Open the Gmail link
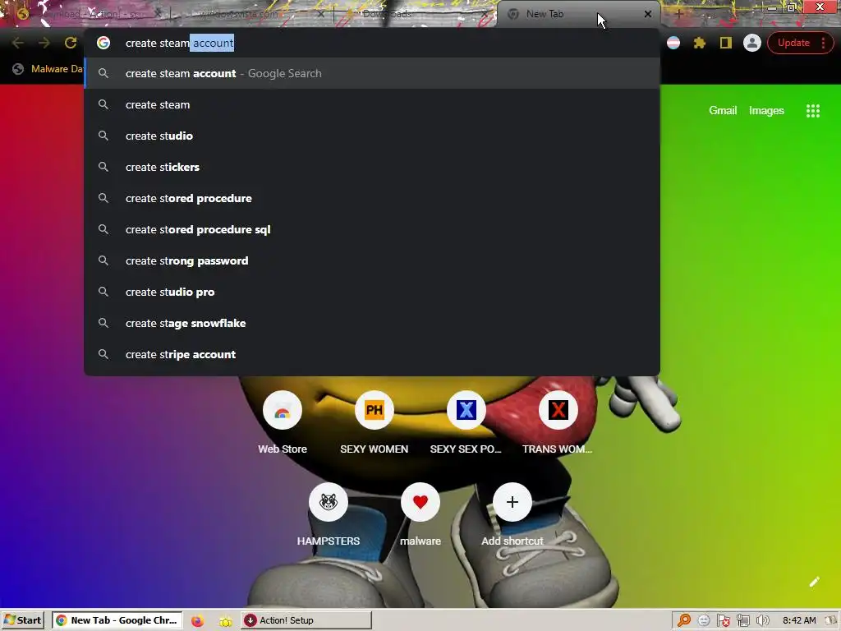841x631 pixels. [x=723, y=111]
